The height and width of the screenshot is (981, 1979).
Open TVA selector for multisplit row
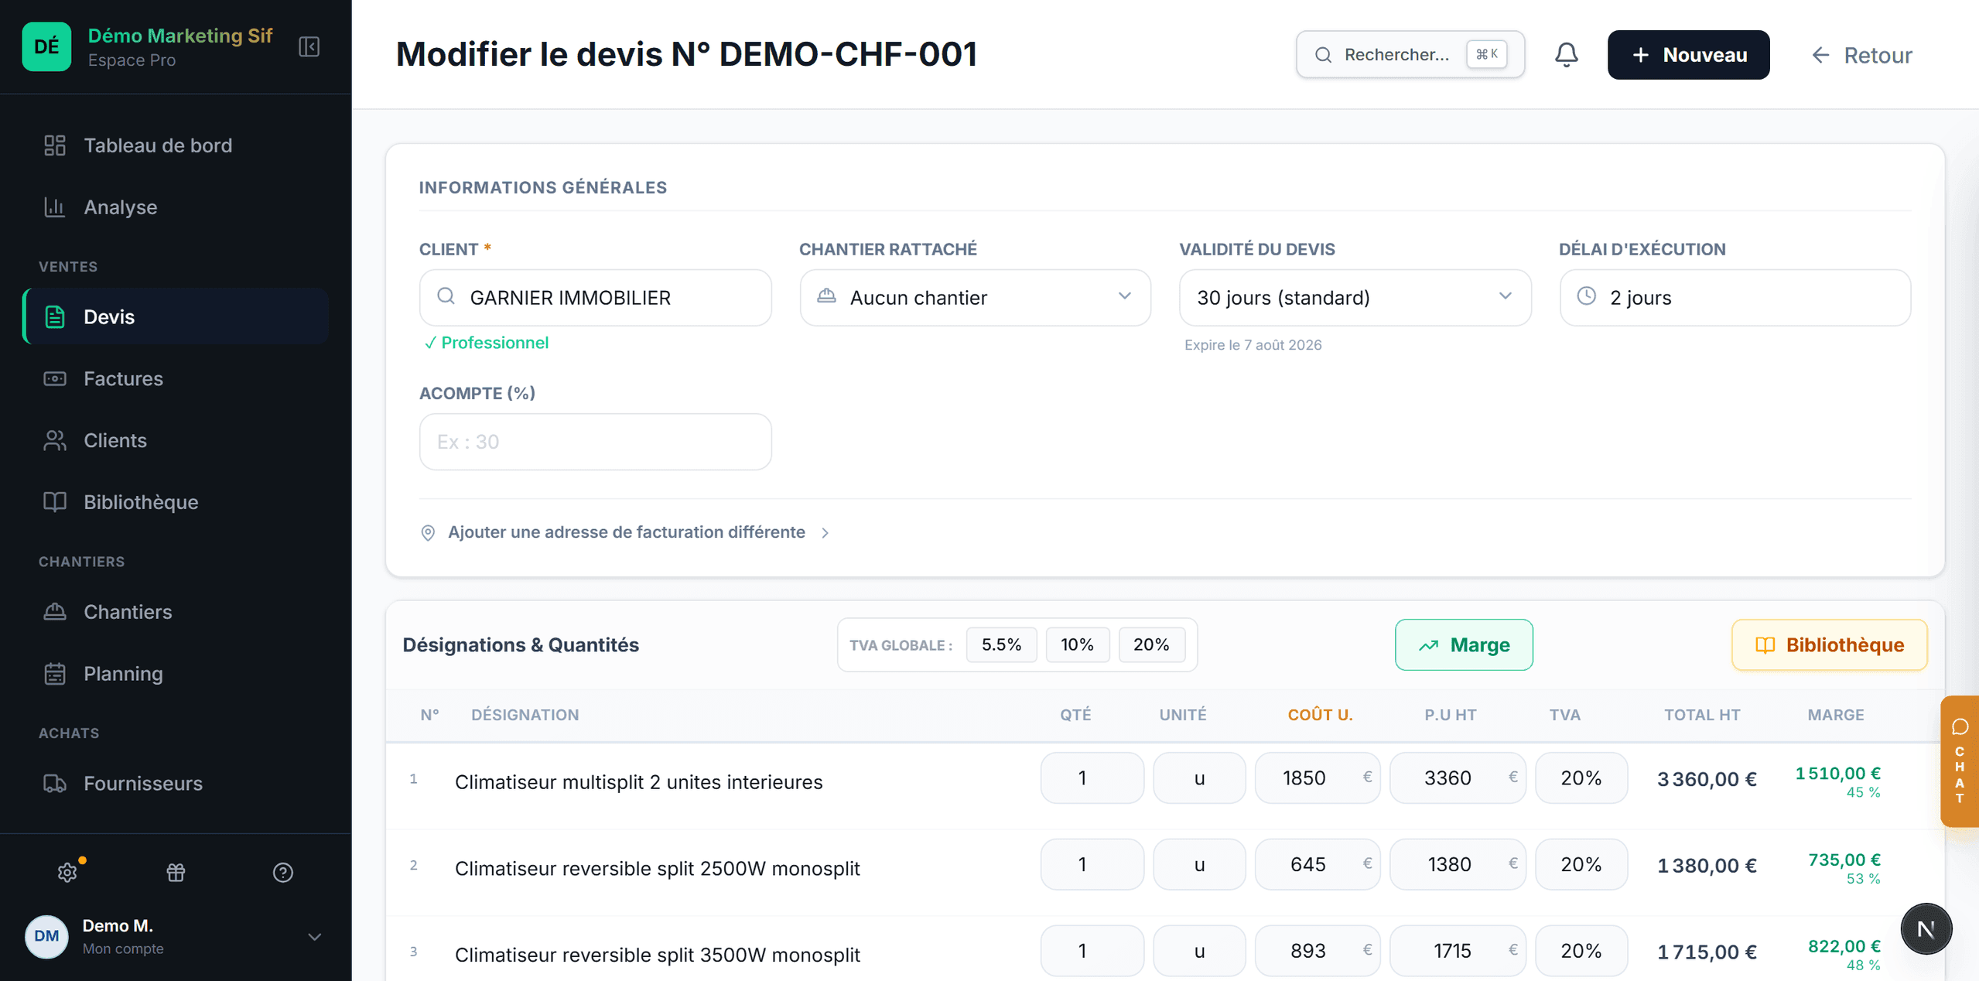coord(1581,778)
